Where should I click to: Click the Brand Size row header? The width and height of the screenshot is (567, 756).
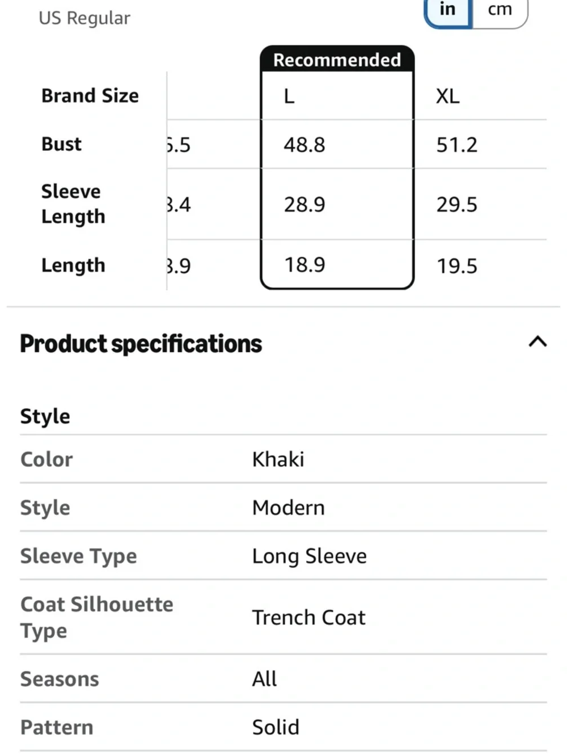(90, 96)
